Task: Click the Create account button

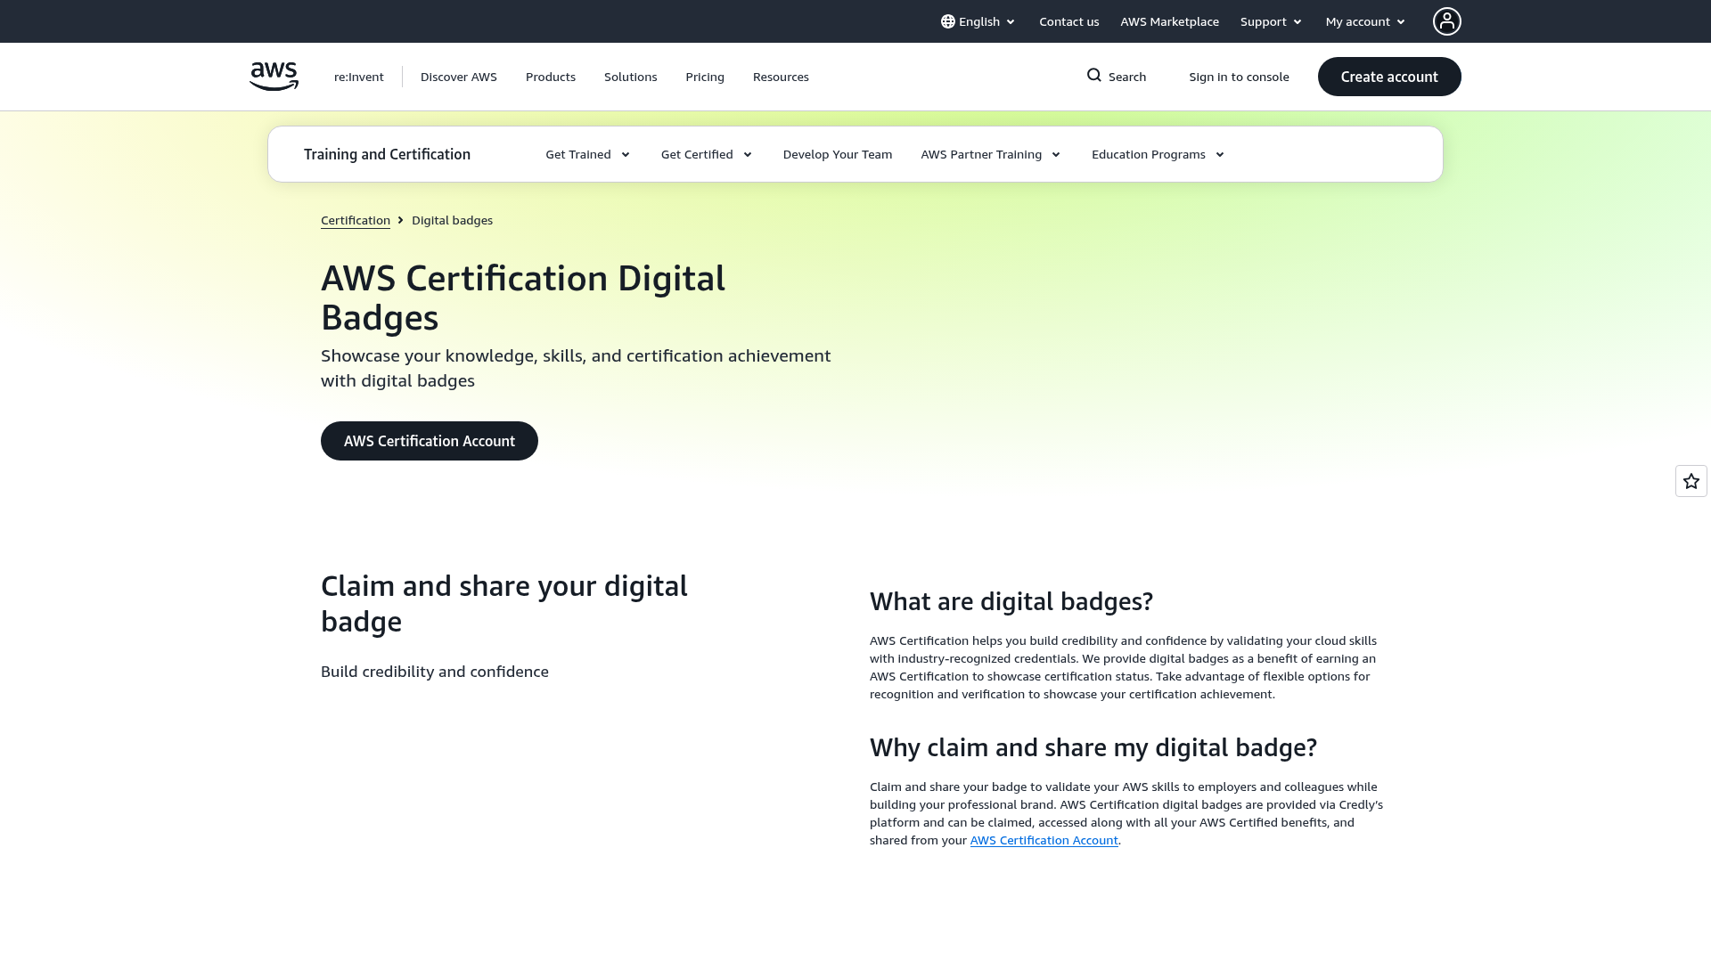Action: pyautogui.click(x=1389, y=77)
